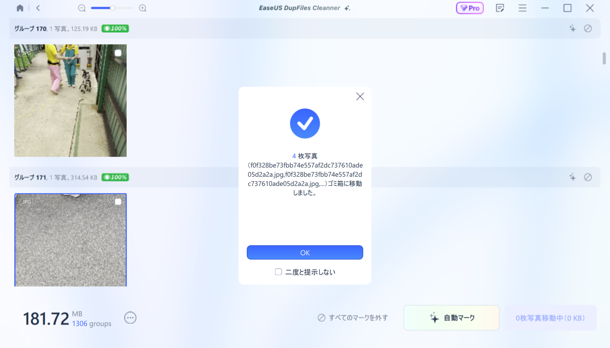Image resolution: width=610 pixels, height=348 pixels.
Task: Enable the 二度と提示しない checkbox
Action: tap(278, 272)
